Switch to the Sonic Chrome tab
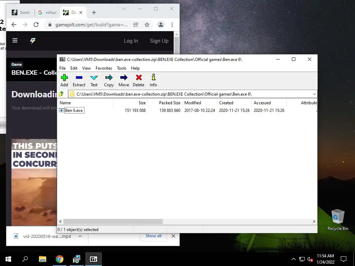The image size is (355, 266). click(21, 12)
